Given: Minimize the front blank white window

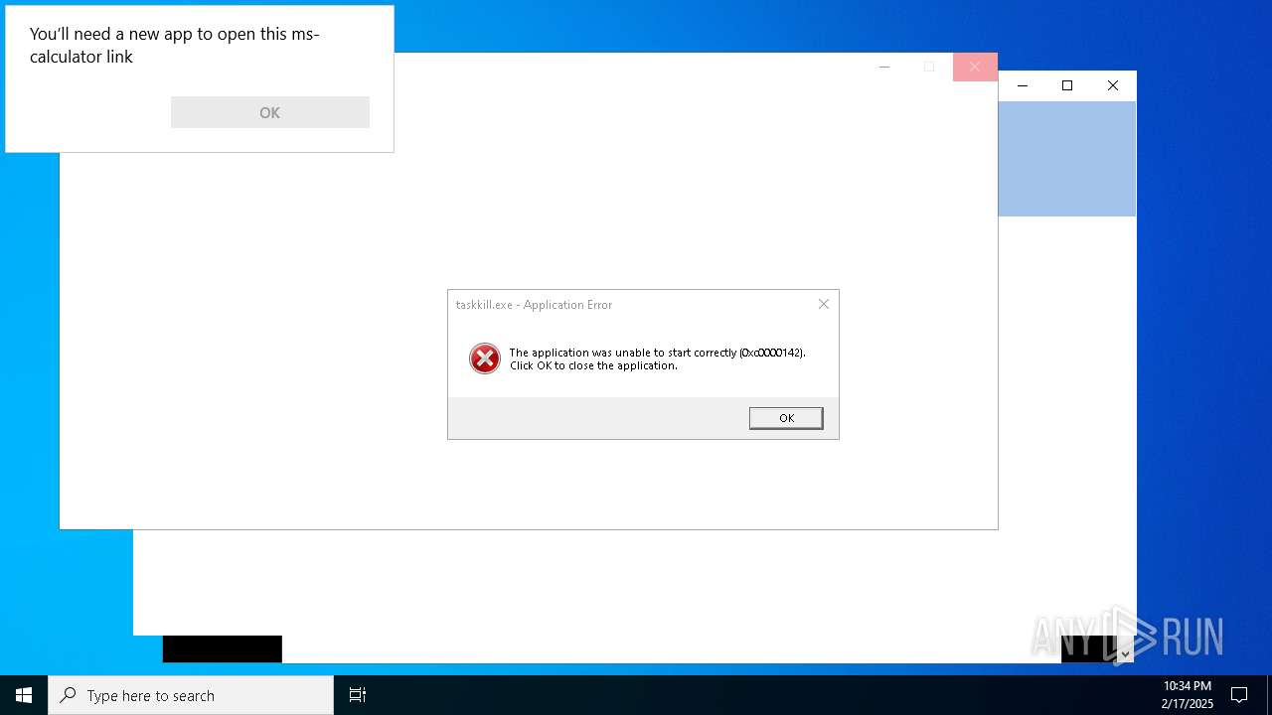Looking at the screenshot, I should coord(884,67).
